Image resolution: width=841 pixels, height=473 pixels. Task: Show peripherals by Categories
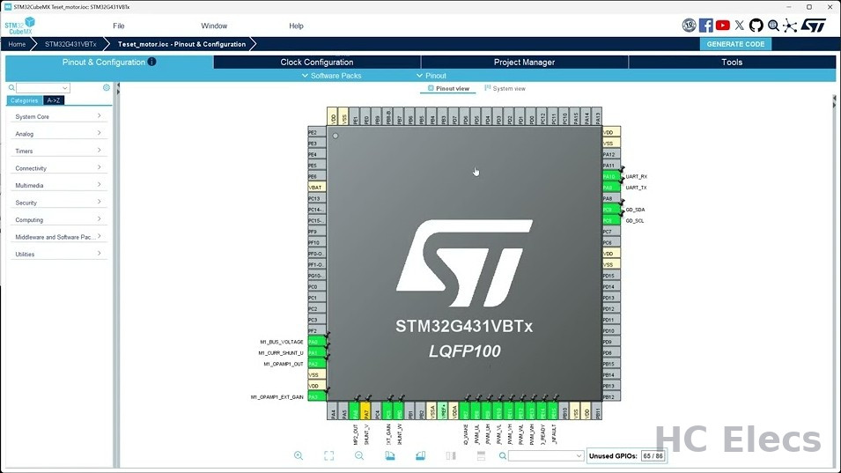(25, 100)
